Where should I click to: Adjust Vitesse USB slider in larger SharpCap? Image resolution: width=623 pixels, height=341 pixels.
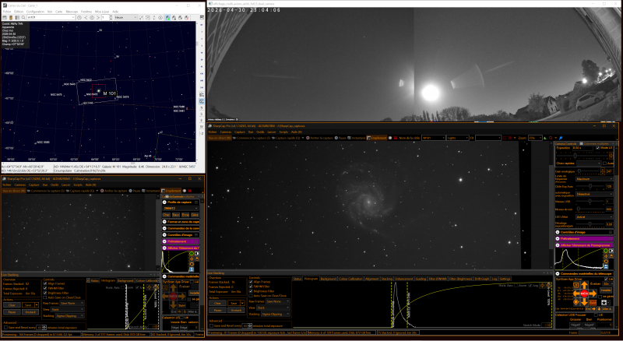click(x=590, y=201)
